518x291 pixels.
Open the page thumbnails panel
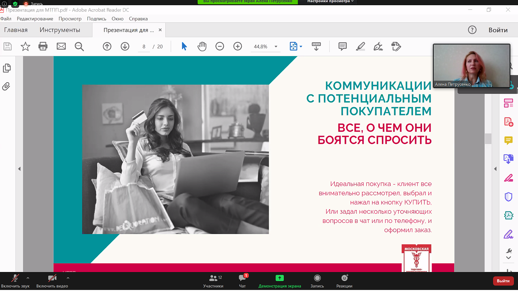pos(7,68)
